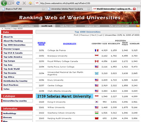This screenshot has height=122, width=141.
Task: Open the navigation history dropdown arrow
Action: pos(13,3)
